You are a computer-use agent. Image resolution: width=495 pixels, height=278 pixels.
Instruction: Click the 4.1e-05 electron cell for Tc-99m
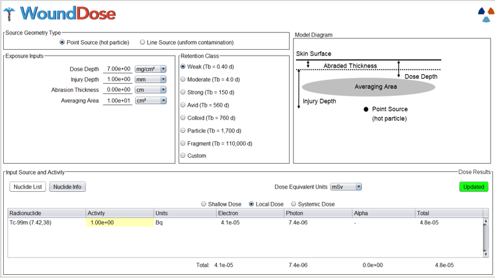pyautogui.click(x=250, y=222)
